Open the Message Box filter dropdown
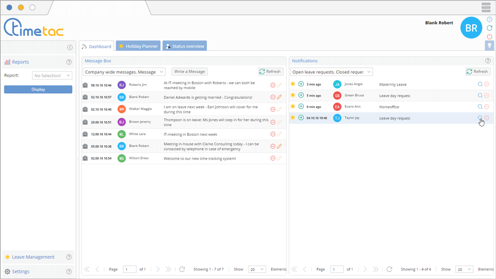Screen dimensions: 496x279 (x=124, y=72)
